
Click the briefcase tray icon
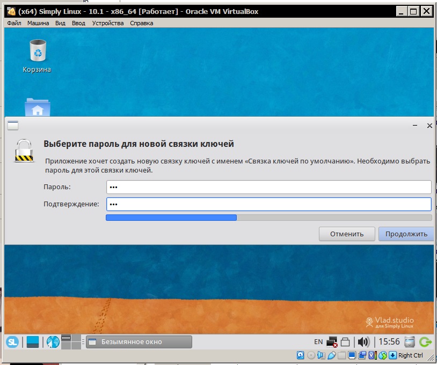click(345, 342)
